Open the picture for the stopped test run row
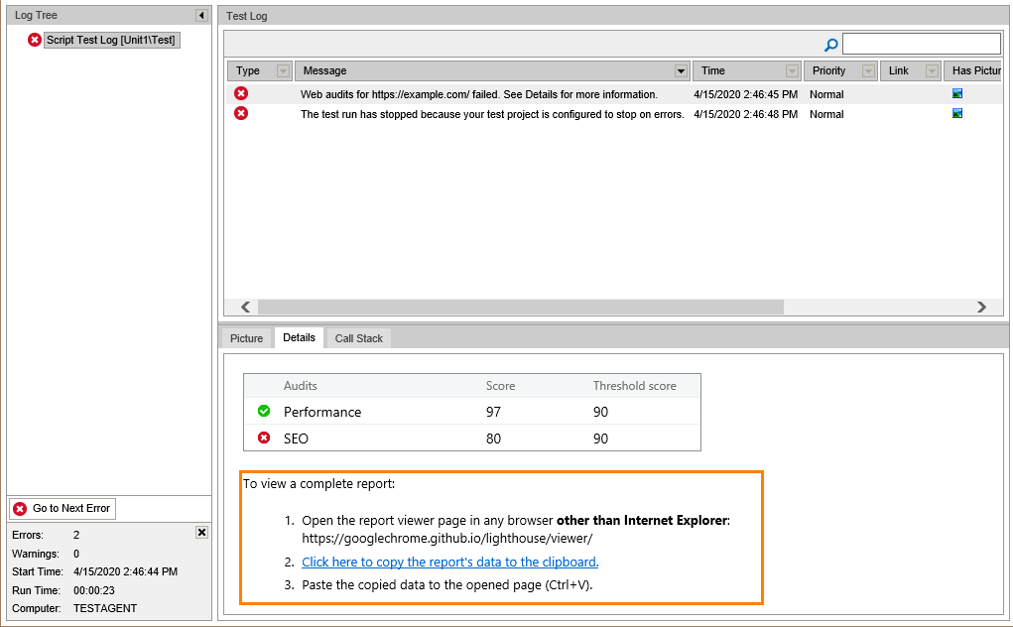This screenshot has height=627, width=1013. click(x=956, y=113)
